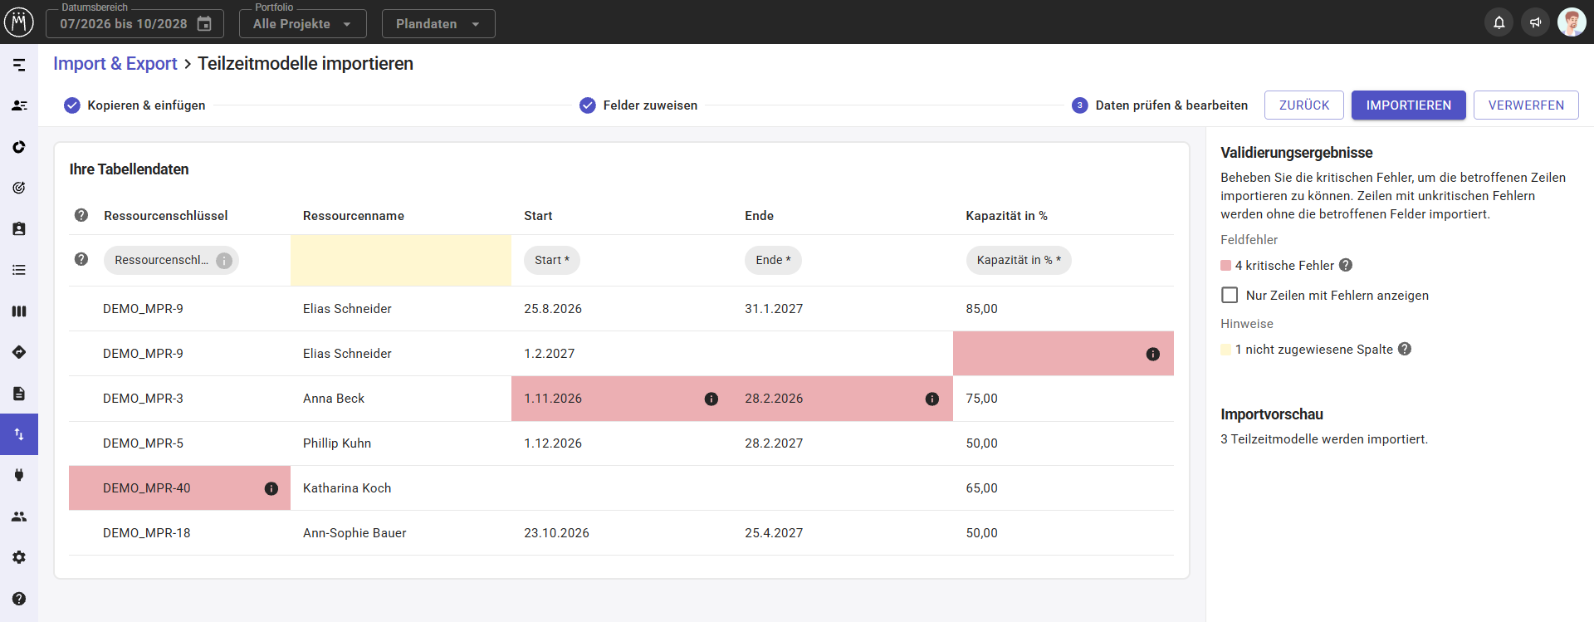This screenshot has height=622, width=1594.
Task: Click the info icon on the Ressourcenschl… chip
Action: [224, 261]
